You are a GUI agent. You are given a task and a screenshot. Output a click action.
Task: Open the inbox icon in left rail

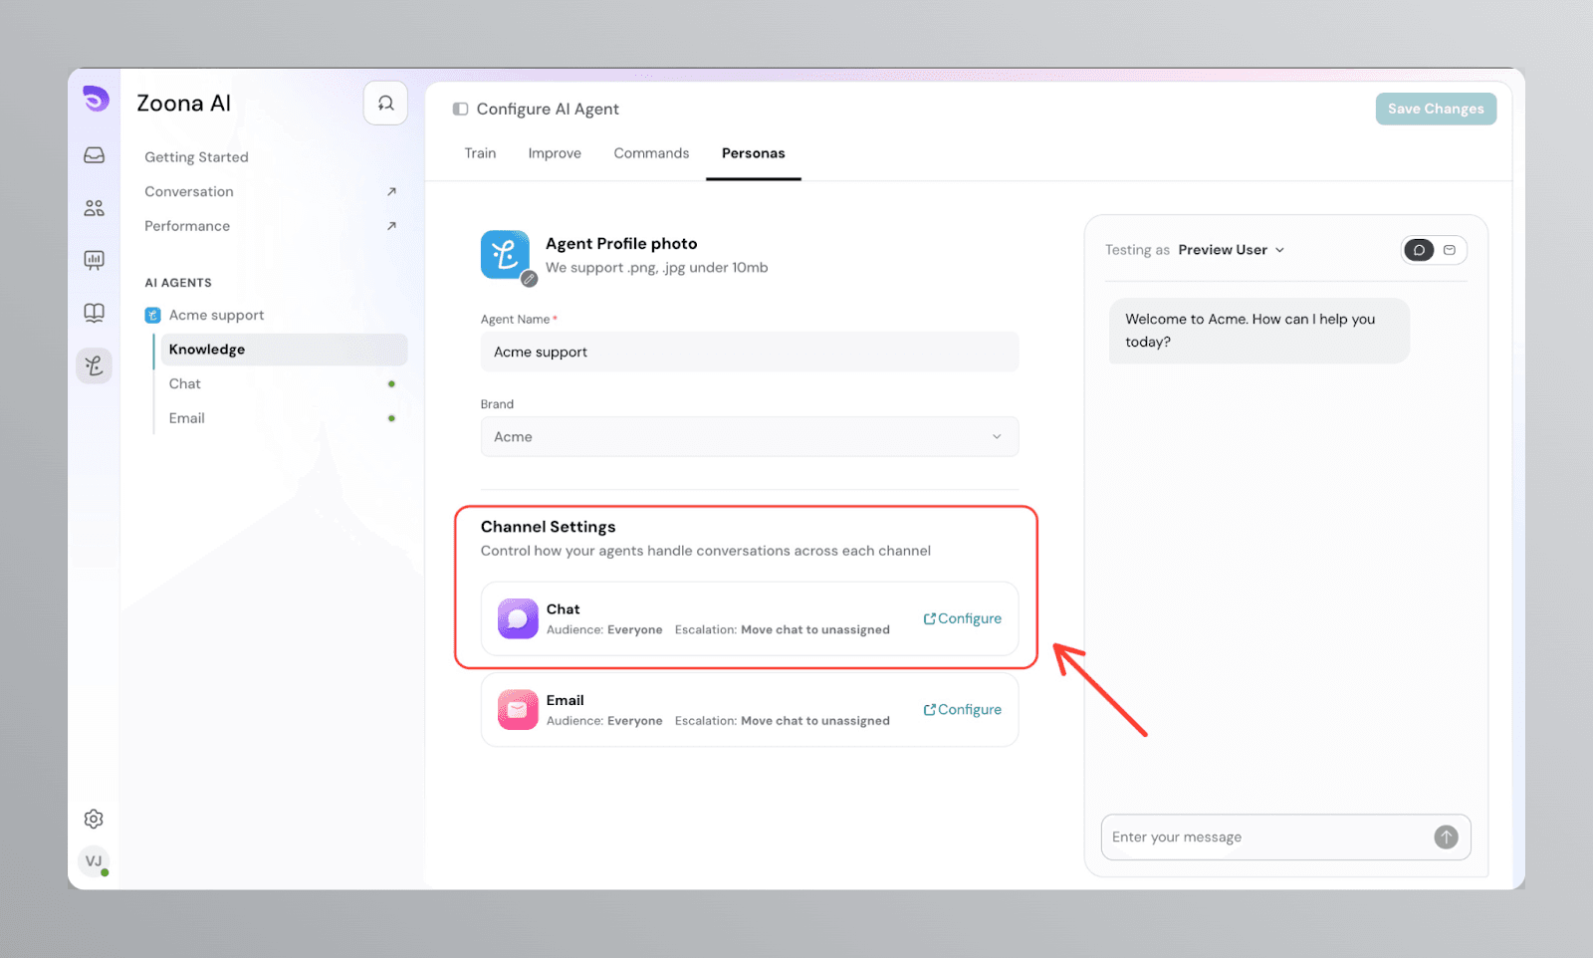95,155
